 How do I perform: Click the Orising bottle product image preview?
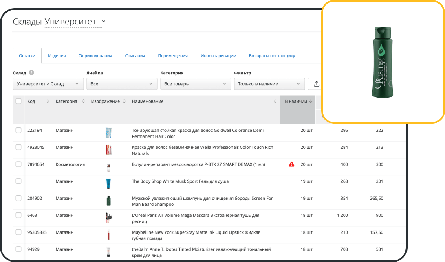point(382,62)
